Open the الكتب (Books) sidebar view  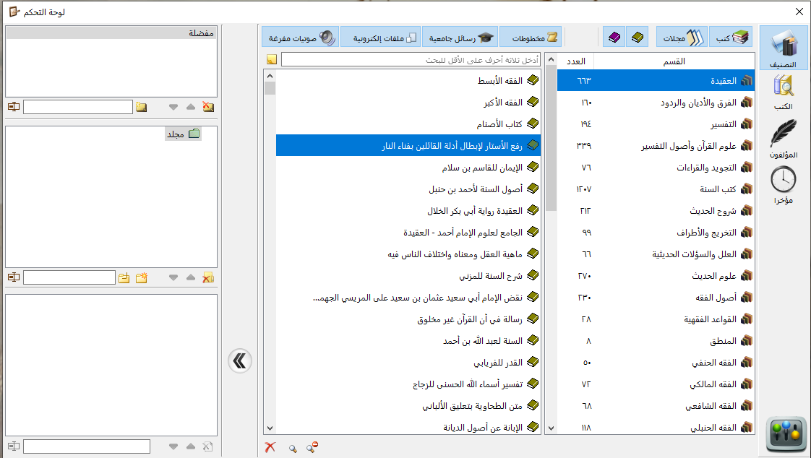[x=784, y=91]
